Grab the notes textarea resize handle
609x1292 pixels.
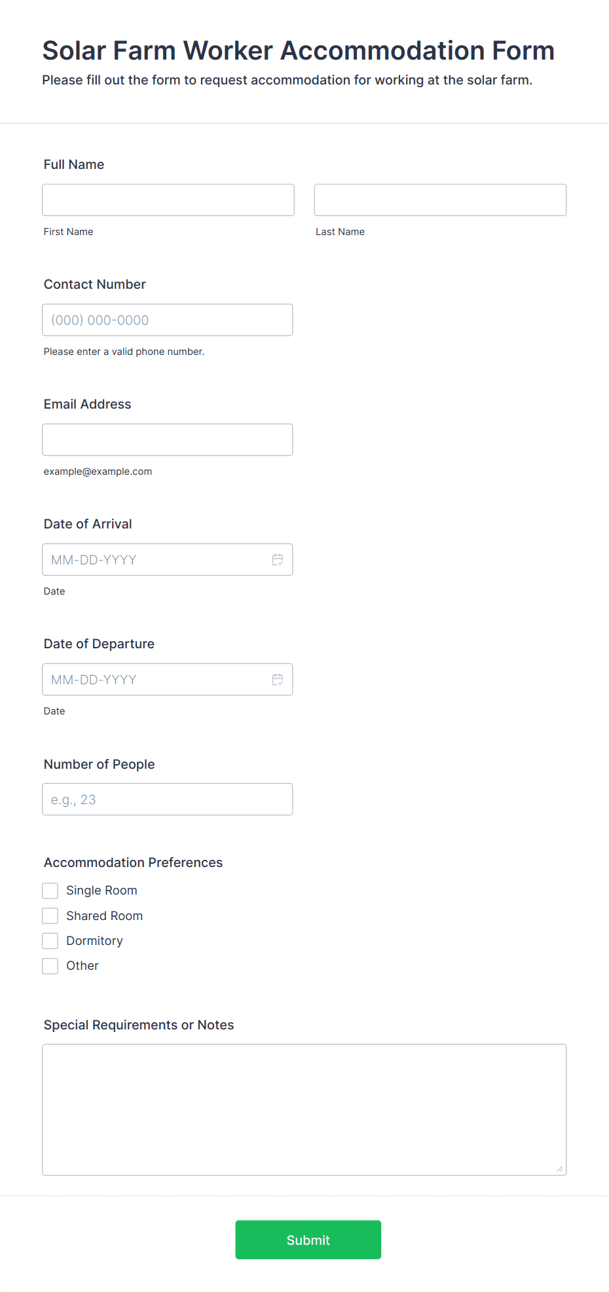click(559, 1168)
